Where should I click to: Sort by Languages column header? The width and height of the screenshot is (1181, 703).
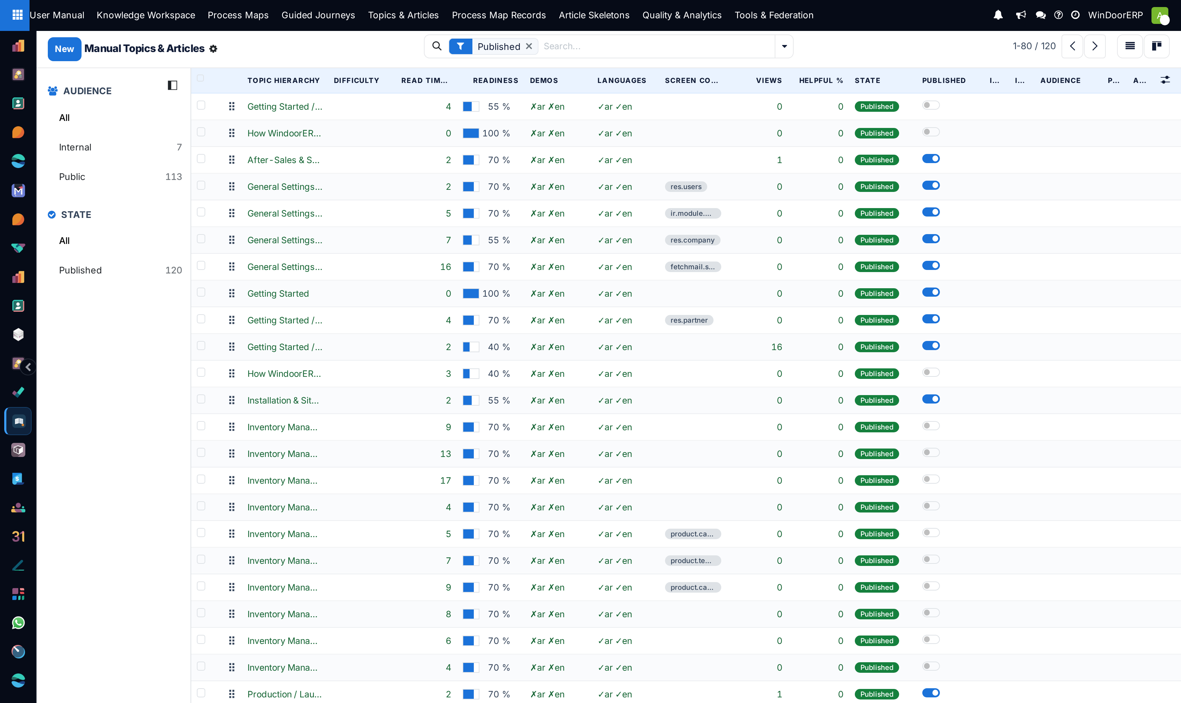(x=621, y=80)
